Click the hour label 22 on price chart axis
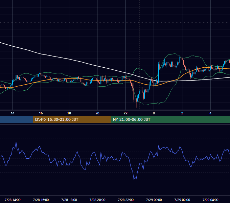230x203 pixels. 126,113
